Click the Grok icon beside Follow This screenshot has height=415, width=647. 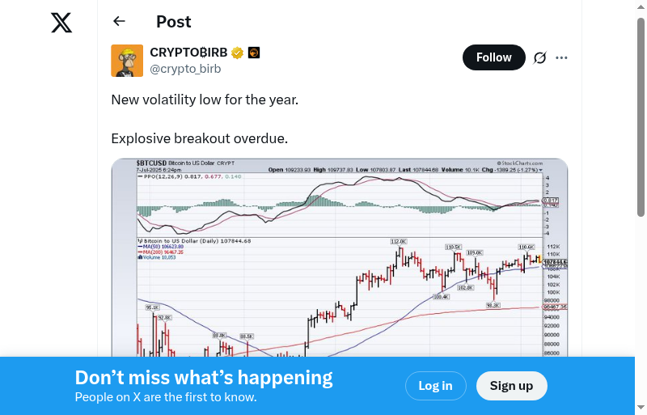tap(540, 57)
